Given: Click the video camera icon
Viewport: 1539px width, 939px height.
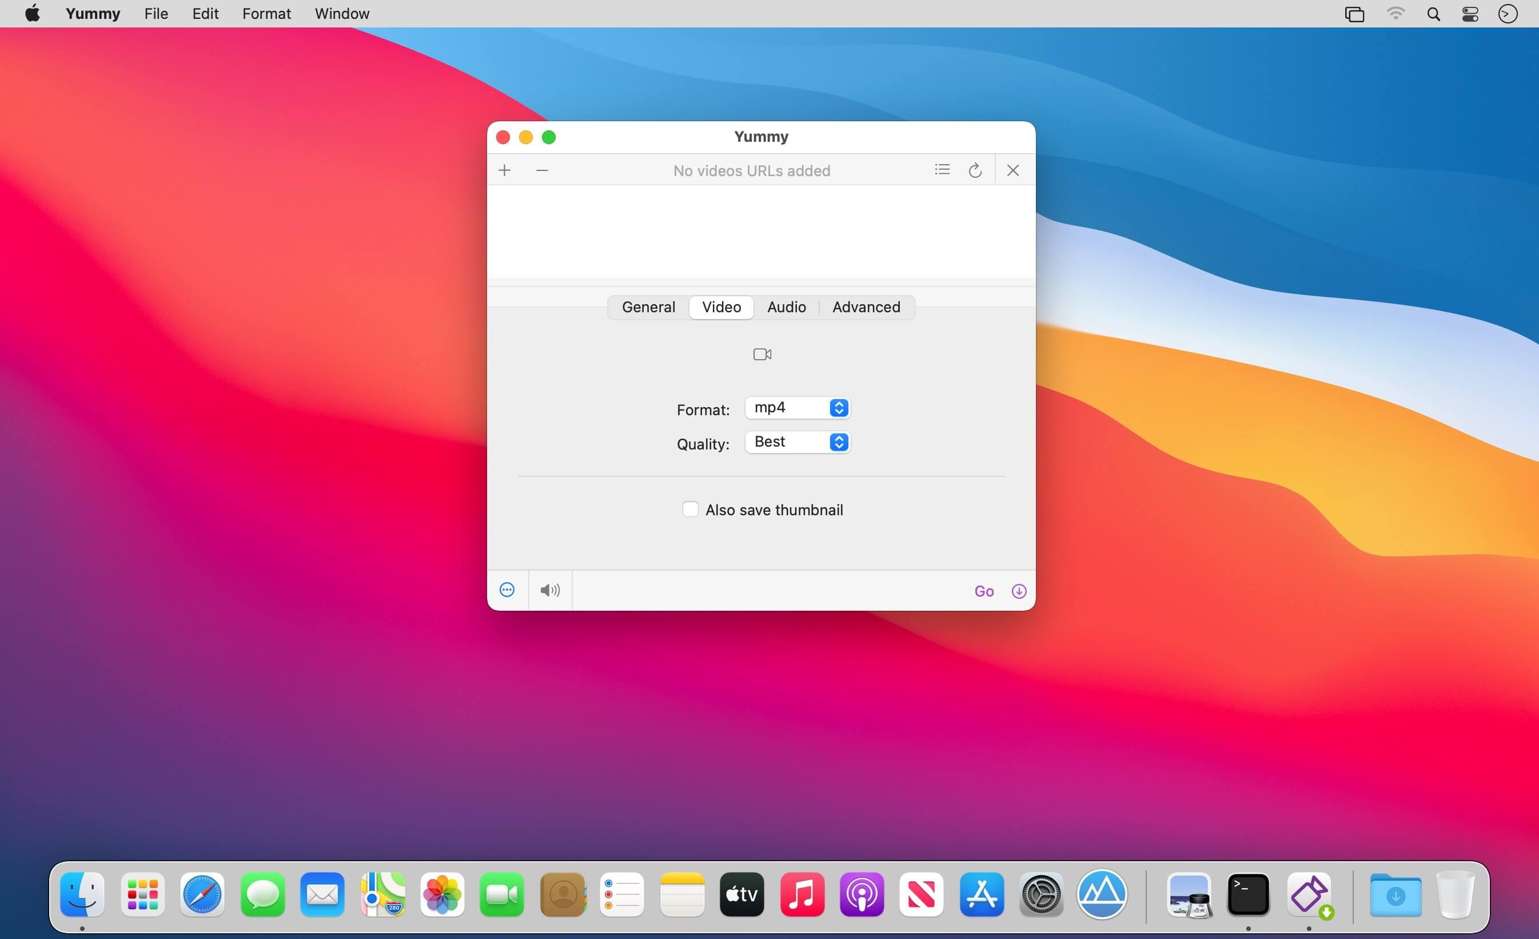Looking at the screenshot, I should point(762,354).
